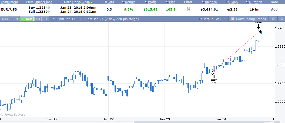
Task: Switch to the 15M timeframe
Action: (5, 19)
